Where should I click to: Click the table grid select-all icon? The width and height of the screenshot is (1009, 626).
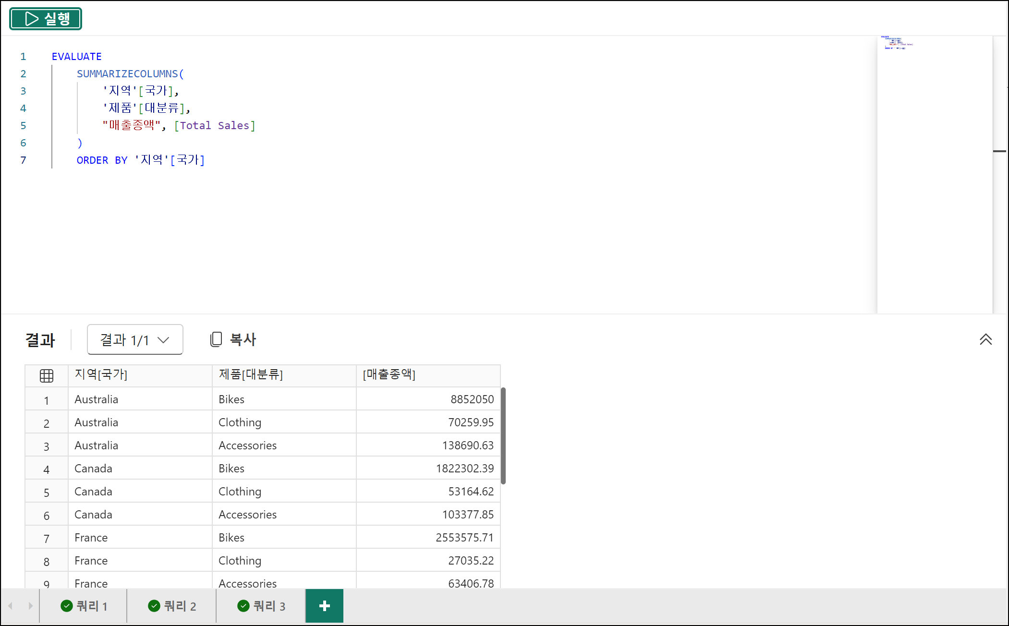click(x=47, y=375)
